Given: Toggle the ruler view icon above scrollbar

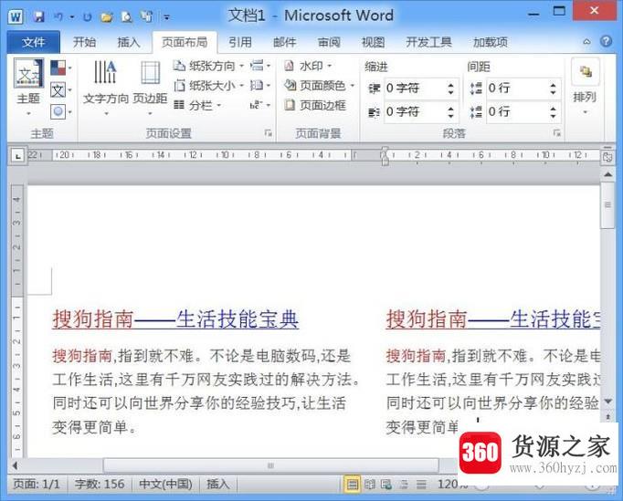Looking at the screenshot, I should coord(607,156).
